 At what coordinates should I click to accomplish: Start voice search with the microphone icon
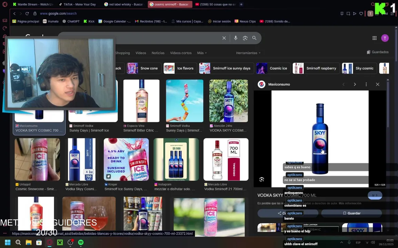coord(236,38)
